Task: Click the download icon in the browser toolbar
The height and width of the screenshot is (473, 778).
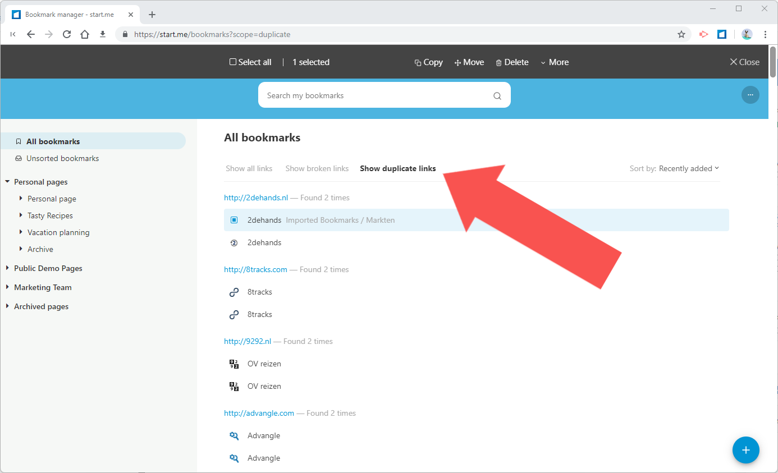Action: click(102, 34)
